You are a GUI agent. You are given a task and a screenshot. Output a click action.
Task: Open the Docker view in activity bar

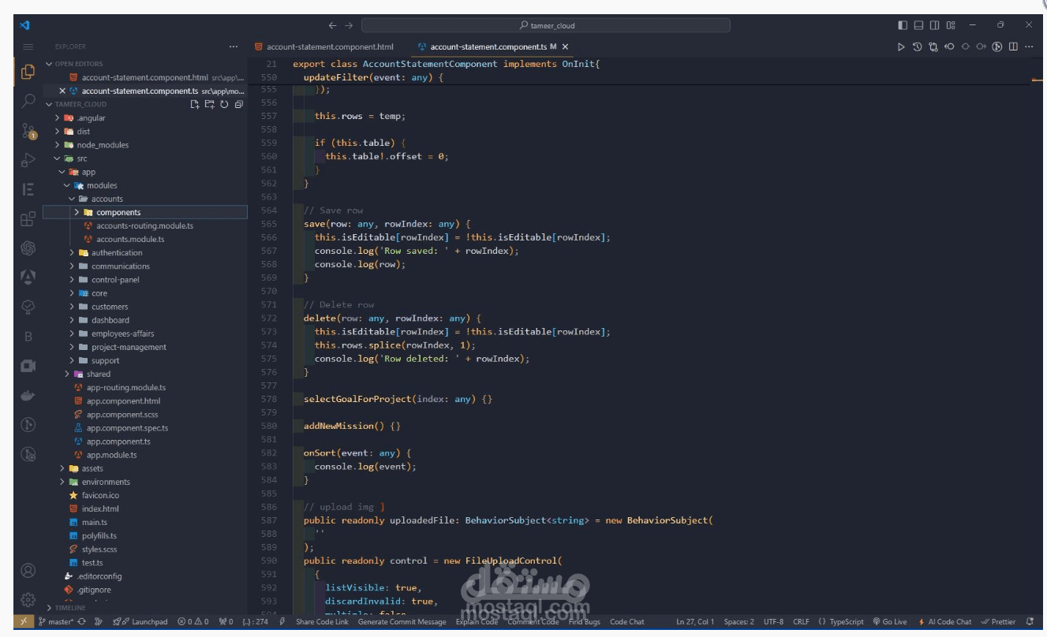28,396
